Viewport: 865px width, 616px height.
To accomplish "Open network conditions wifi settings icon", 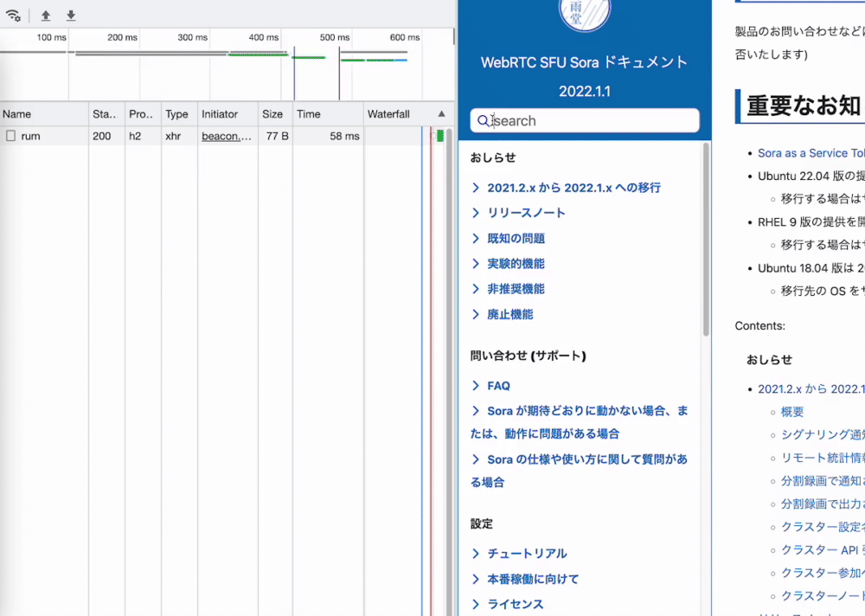I will pyautogui.click(x=13, y=16).
